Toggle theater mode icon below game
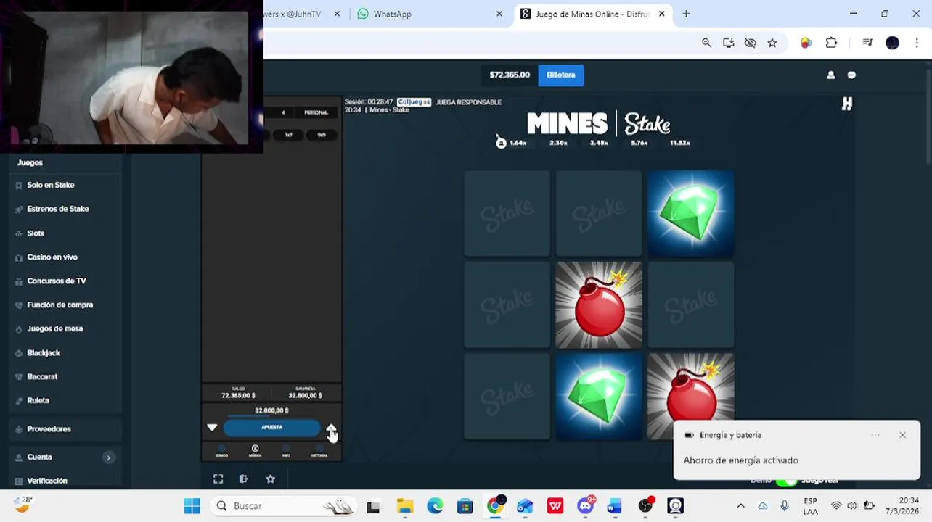The width and height of the screenshot is (932, 522). coord(244,479)
